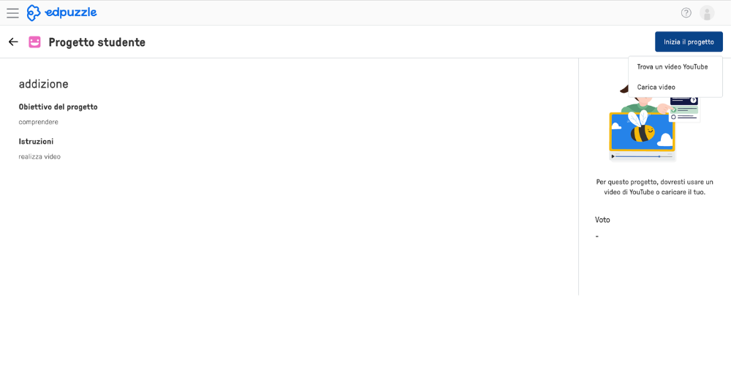731x365 pixels.
Task: Click the bee in the illustration
Action: coord(642,128)
